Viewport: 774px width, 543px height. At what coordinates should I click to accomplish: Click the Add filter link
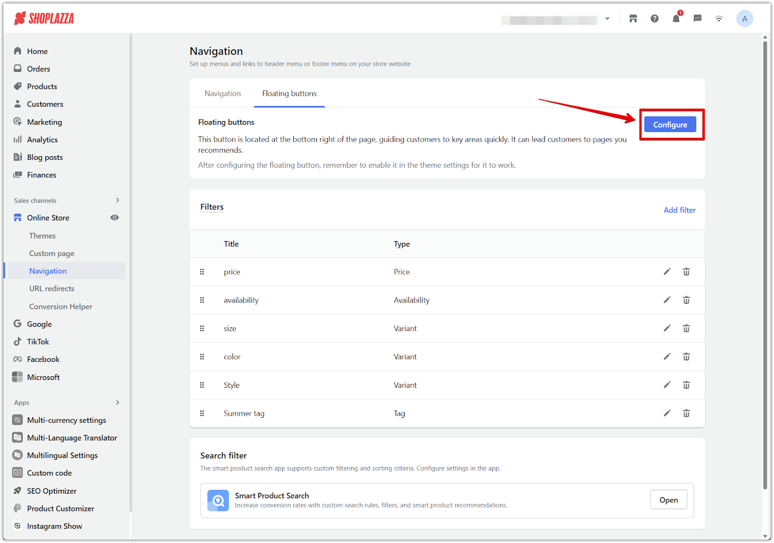click(679, 210)
